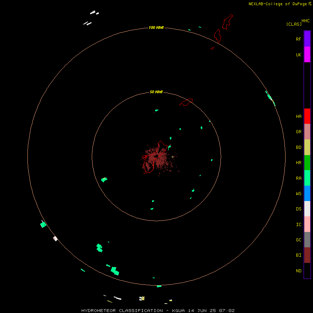The width and height of the screenshot is (313, 313).
Task: Click the ND legend label
Action: (x=298, y=271)
